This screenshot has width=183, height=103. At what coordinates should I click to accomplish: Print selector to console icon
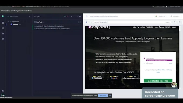[180, 22]
